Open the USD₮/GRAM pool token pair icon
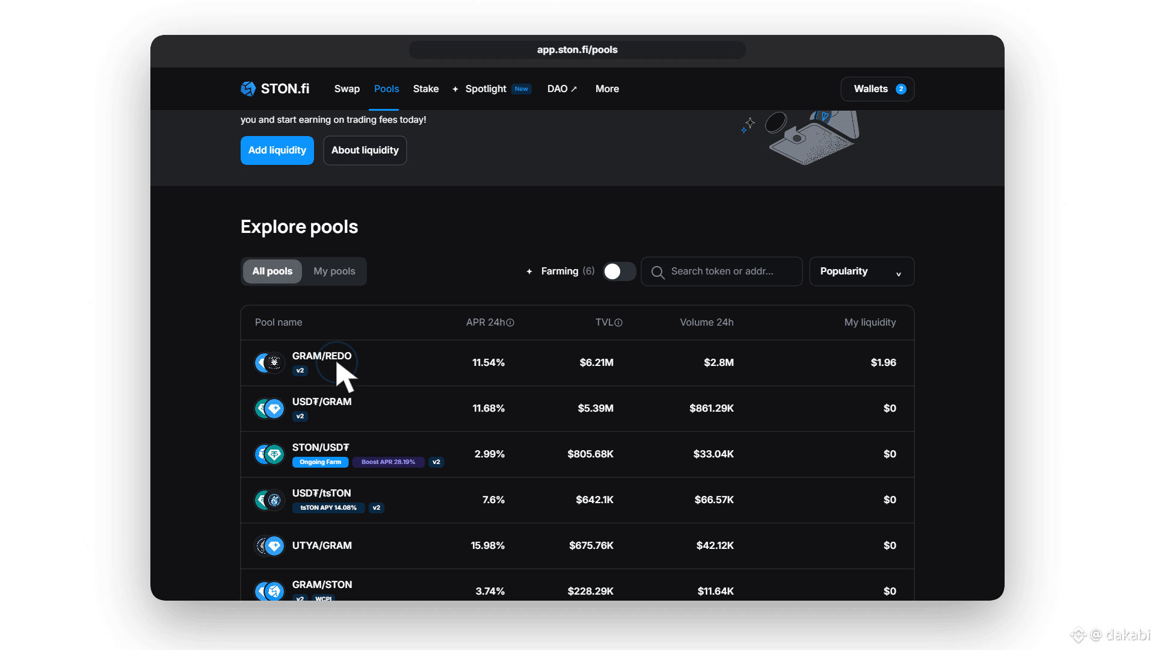The image size is (1155, 650). click(269, 409)
